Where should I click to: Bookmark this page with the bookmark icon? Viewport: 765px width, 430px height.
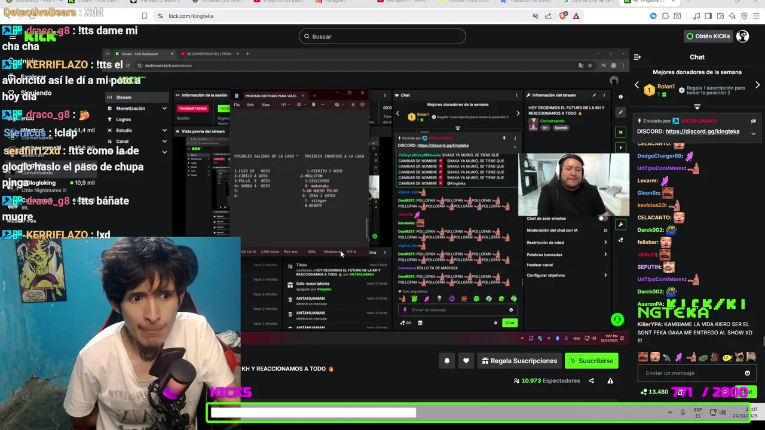(x=145, y=16)
